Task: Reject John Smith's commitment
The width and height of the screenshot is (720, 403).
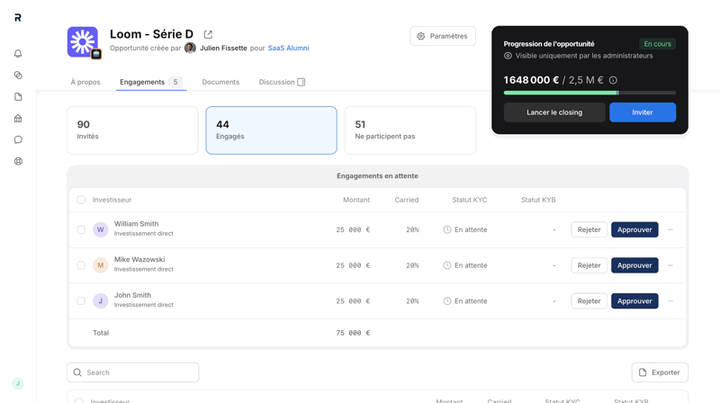Action: (589, 301)
